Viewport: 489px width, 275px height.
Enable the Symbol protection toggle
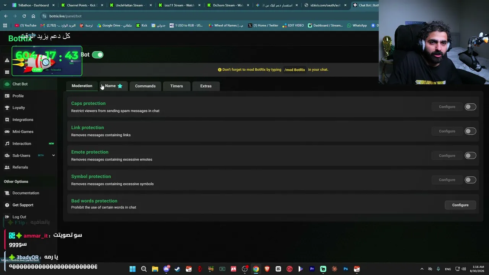pos(470,180)
